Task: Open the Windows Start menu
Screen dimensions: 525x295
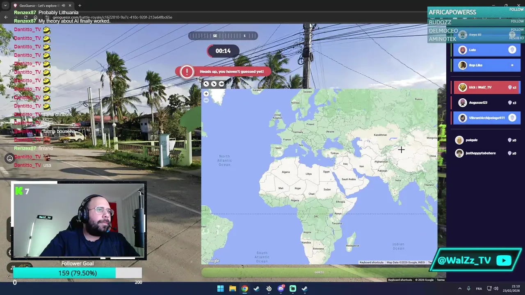Action: tap(220, 288)
